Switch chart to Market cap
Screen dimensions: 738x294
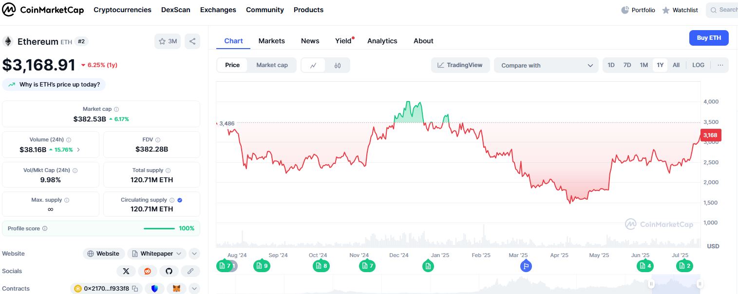pyautogui.click(x=272, y=65)
